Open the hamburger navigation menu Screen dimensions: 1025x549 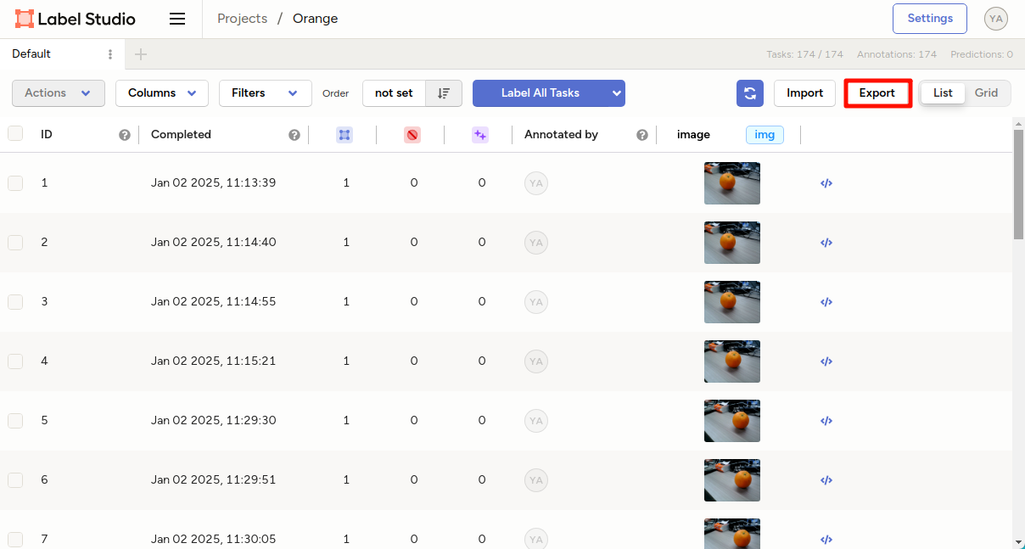177,19
